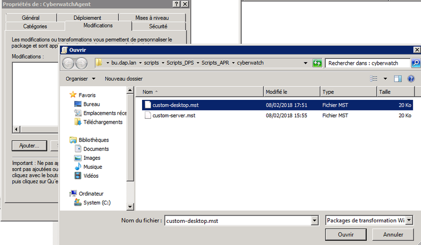Click the Musique note icon
This screenshot has width=421, height=245.
78,167
